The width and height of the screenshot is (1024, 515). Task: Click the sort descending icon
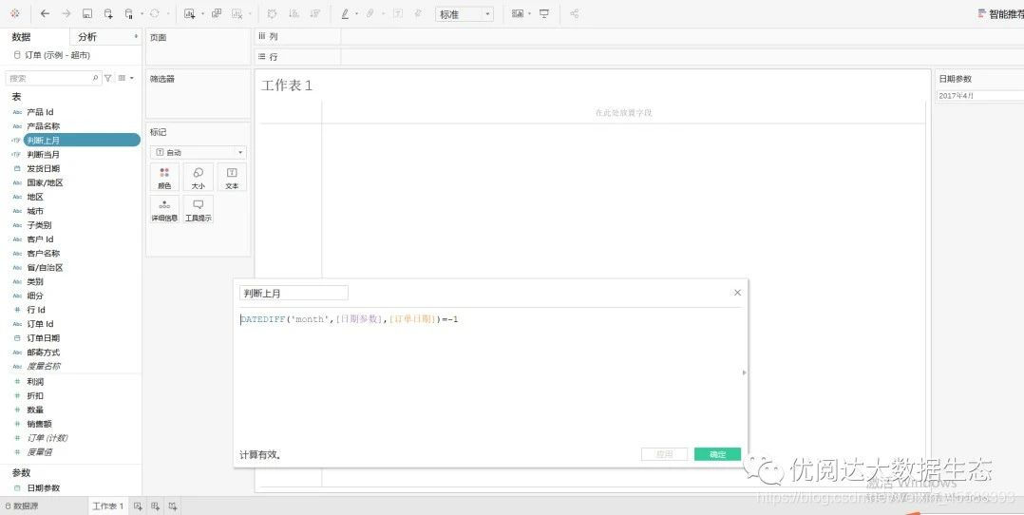(x=315, y=13)
